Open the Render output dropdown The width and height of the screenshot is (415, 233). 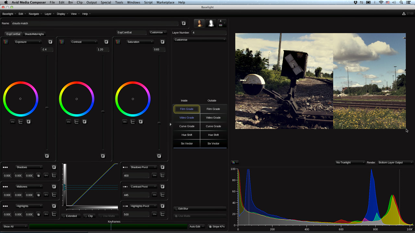click(395, 162)
